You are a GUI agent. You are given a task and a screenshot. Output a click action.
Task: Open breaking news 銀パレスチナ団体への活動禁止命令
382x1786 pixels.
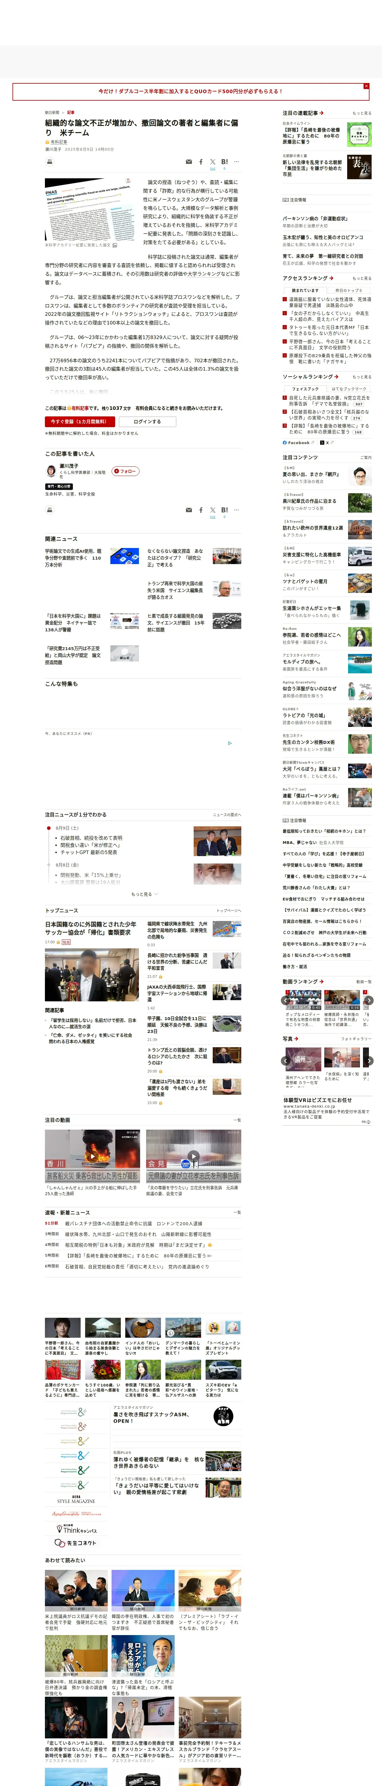tap(134, 1224)
